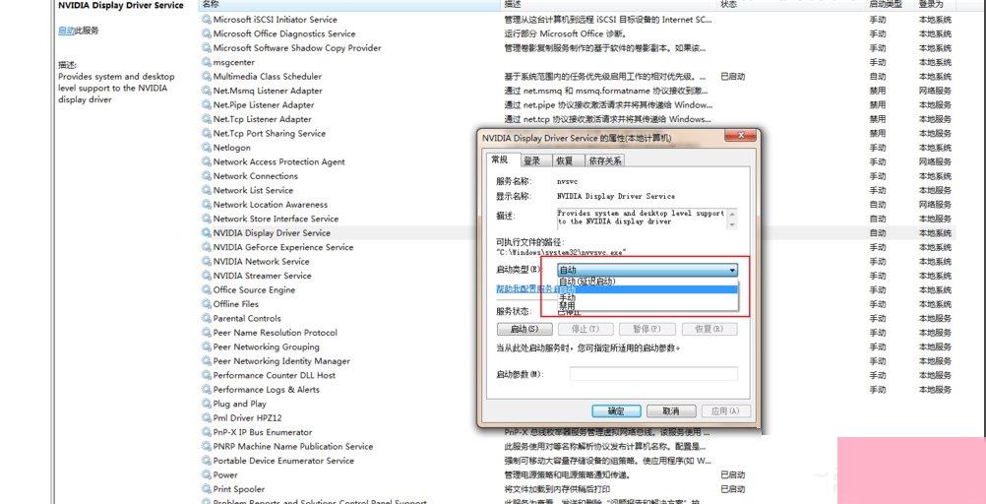Choose 手动 from startup type list
Viewport: 986px width, 504px height.
coord(647,297)
